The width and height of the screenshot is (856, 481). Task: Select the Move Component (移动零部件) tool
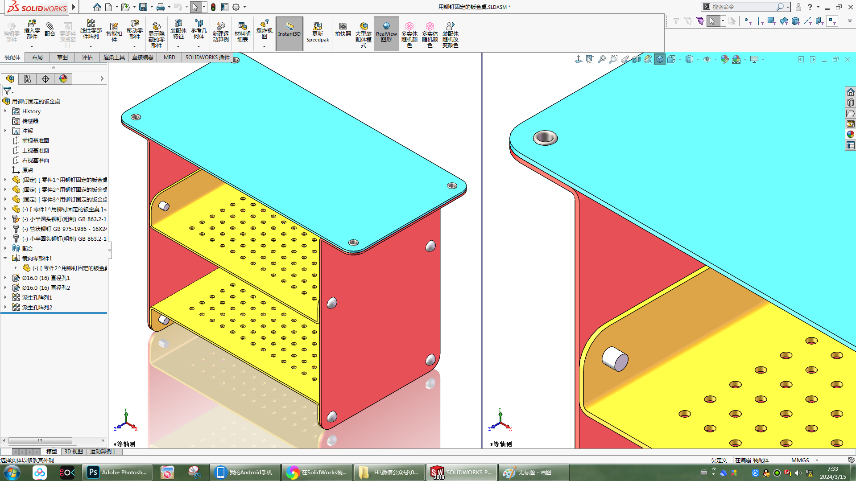134,30
